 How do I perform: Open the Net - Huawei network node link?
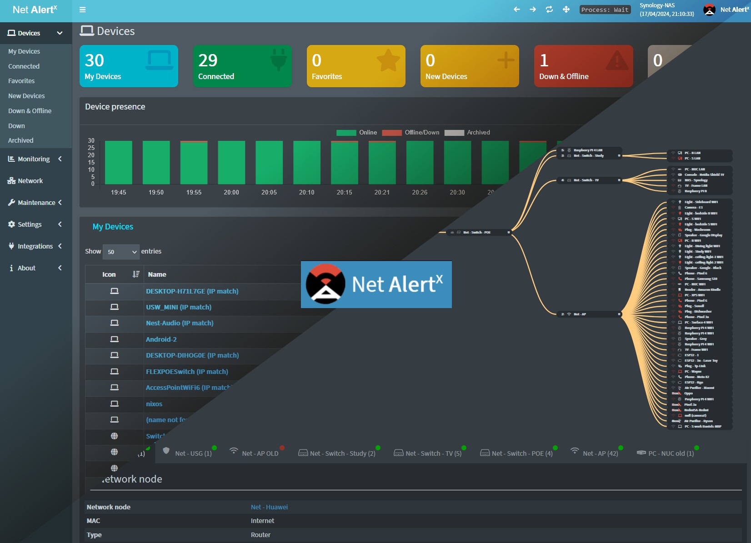click(269, 507)
